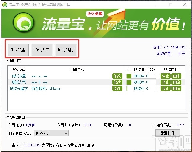Screen dimensions: 192x152
Task: Select the www.b.com test content cell
Action: pos(39,82)
